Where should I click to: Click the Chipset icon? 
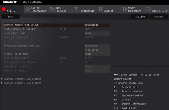101,9
